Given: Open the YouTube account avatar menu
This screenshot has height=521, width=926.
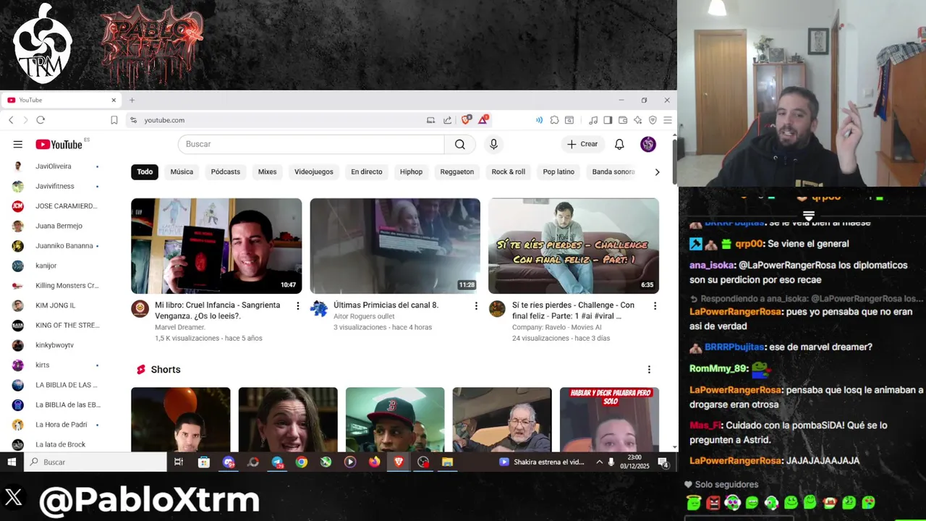Looking at the screenshot, I should [648, 144].
